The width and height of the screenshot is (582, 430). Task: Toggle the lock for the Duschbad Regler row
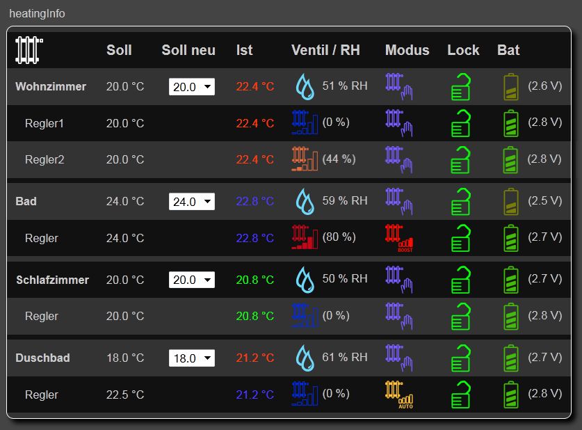460,395
